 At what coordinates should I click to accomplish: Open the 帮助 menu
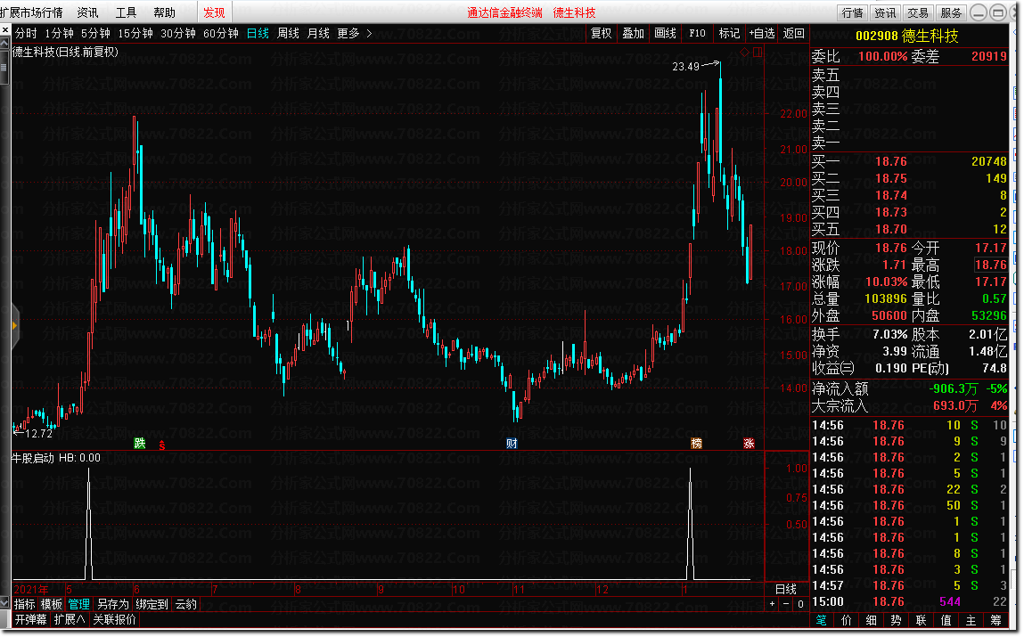pos(164,12)
